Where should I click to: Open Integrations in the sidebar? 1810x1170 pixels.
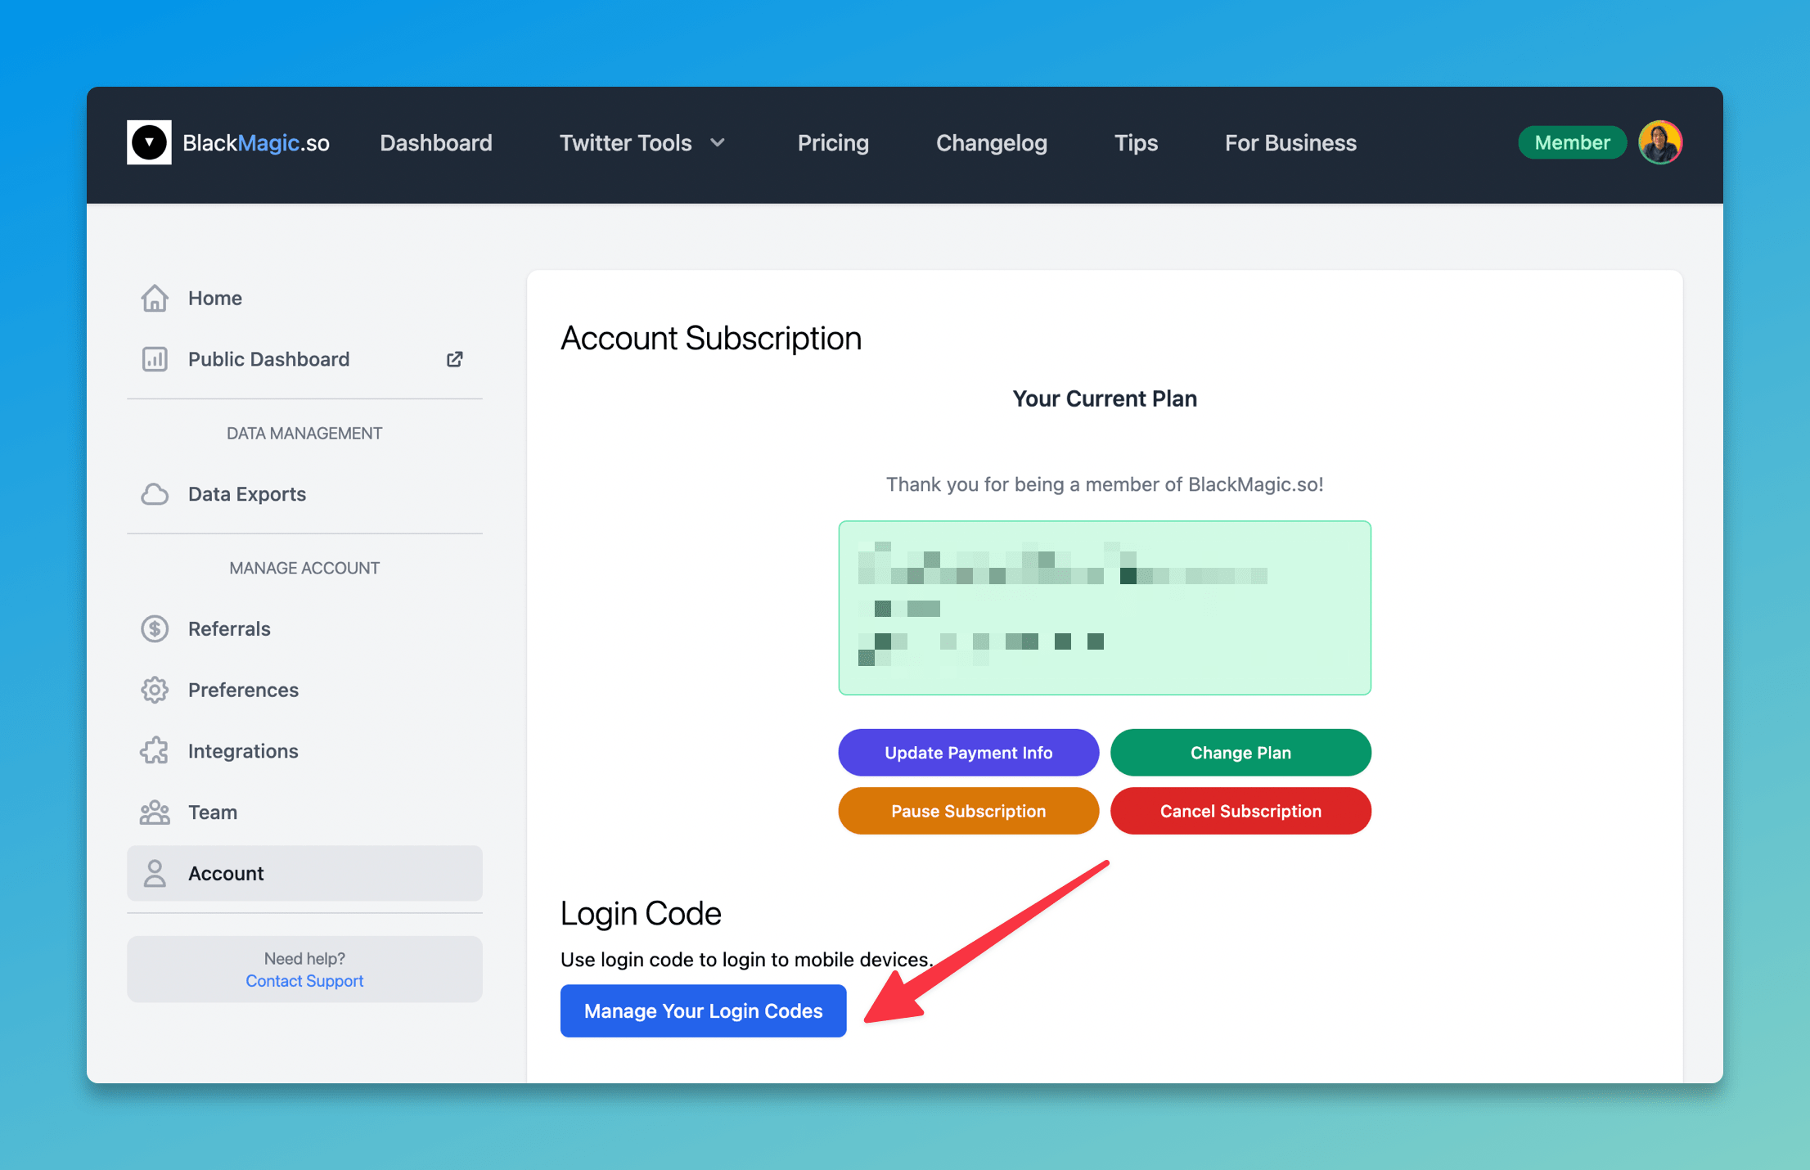[x=304, y=751]
